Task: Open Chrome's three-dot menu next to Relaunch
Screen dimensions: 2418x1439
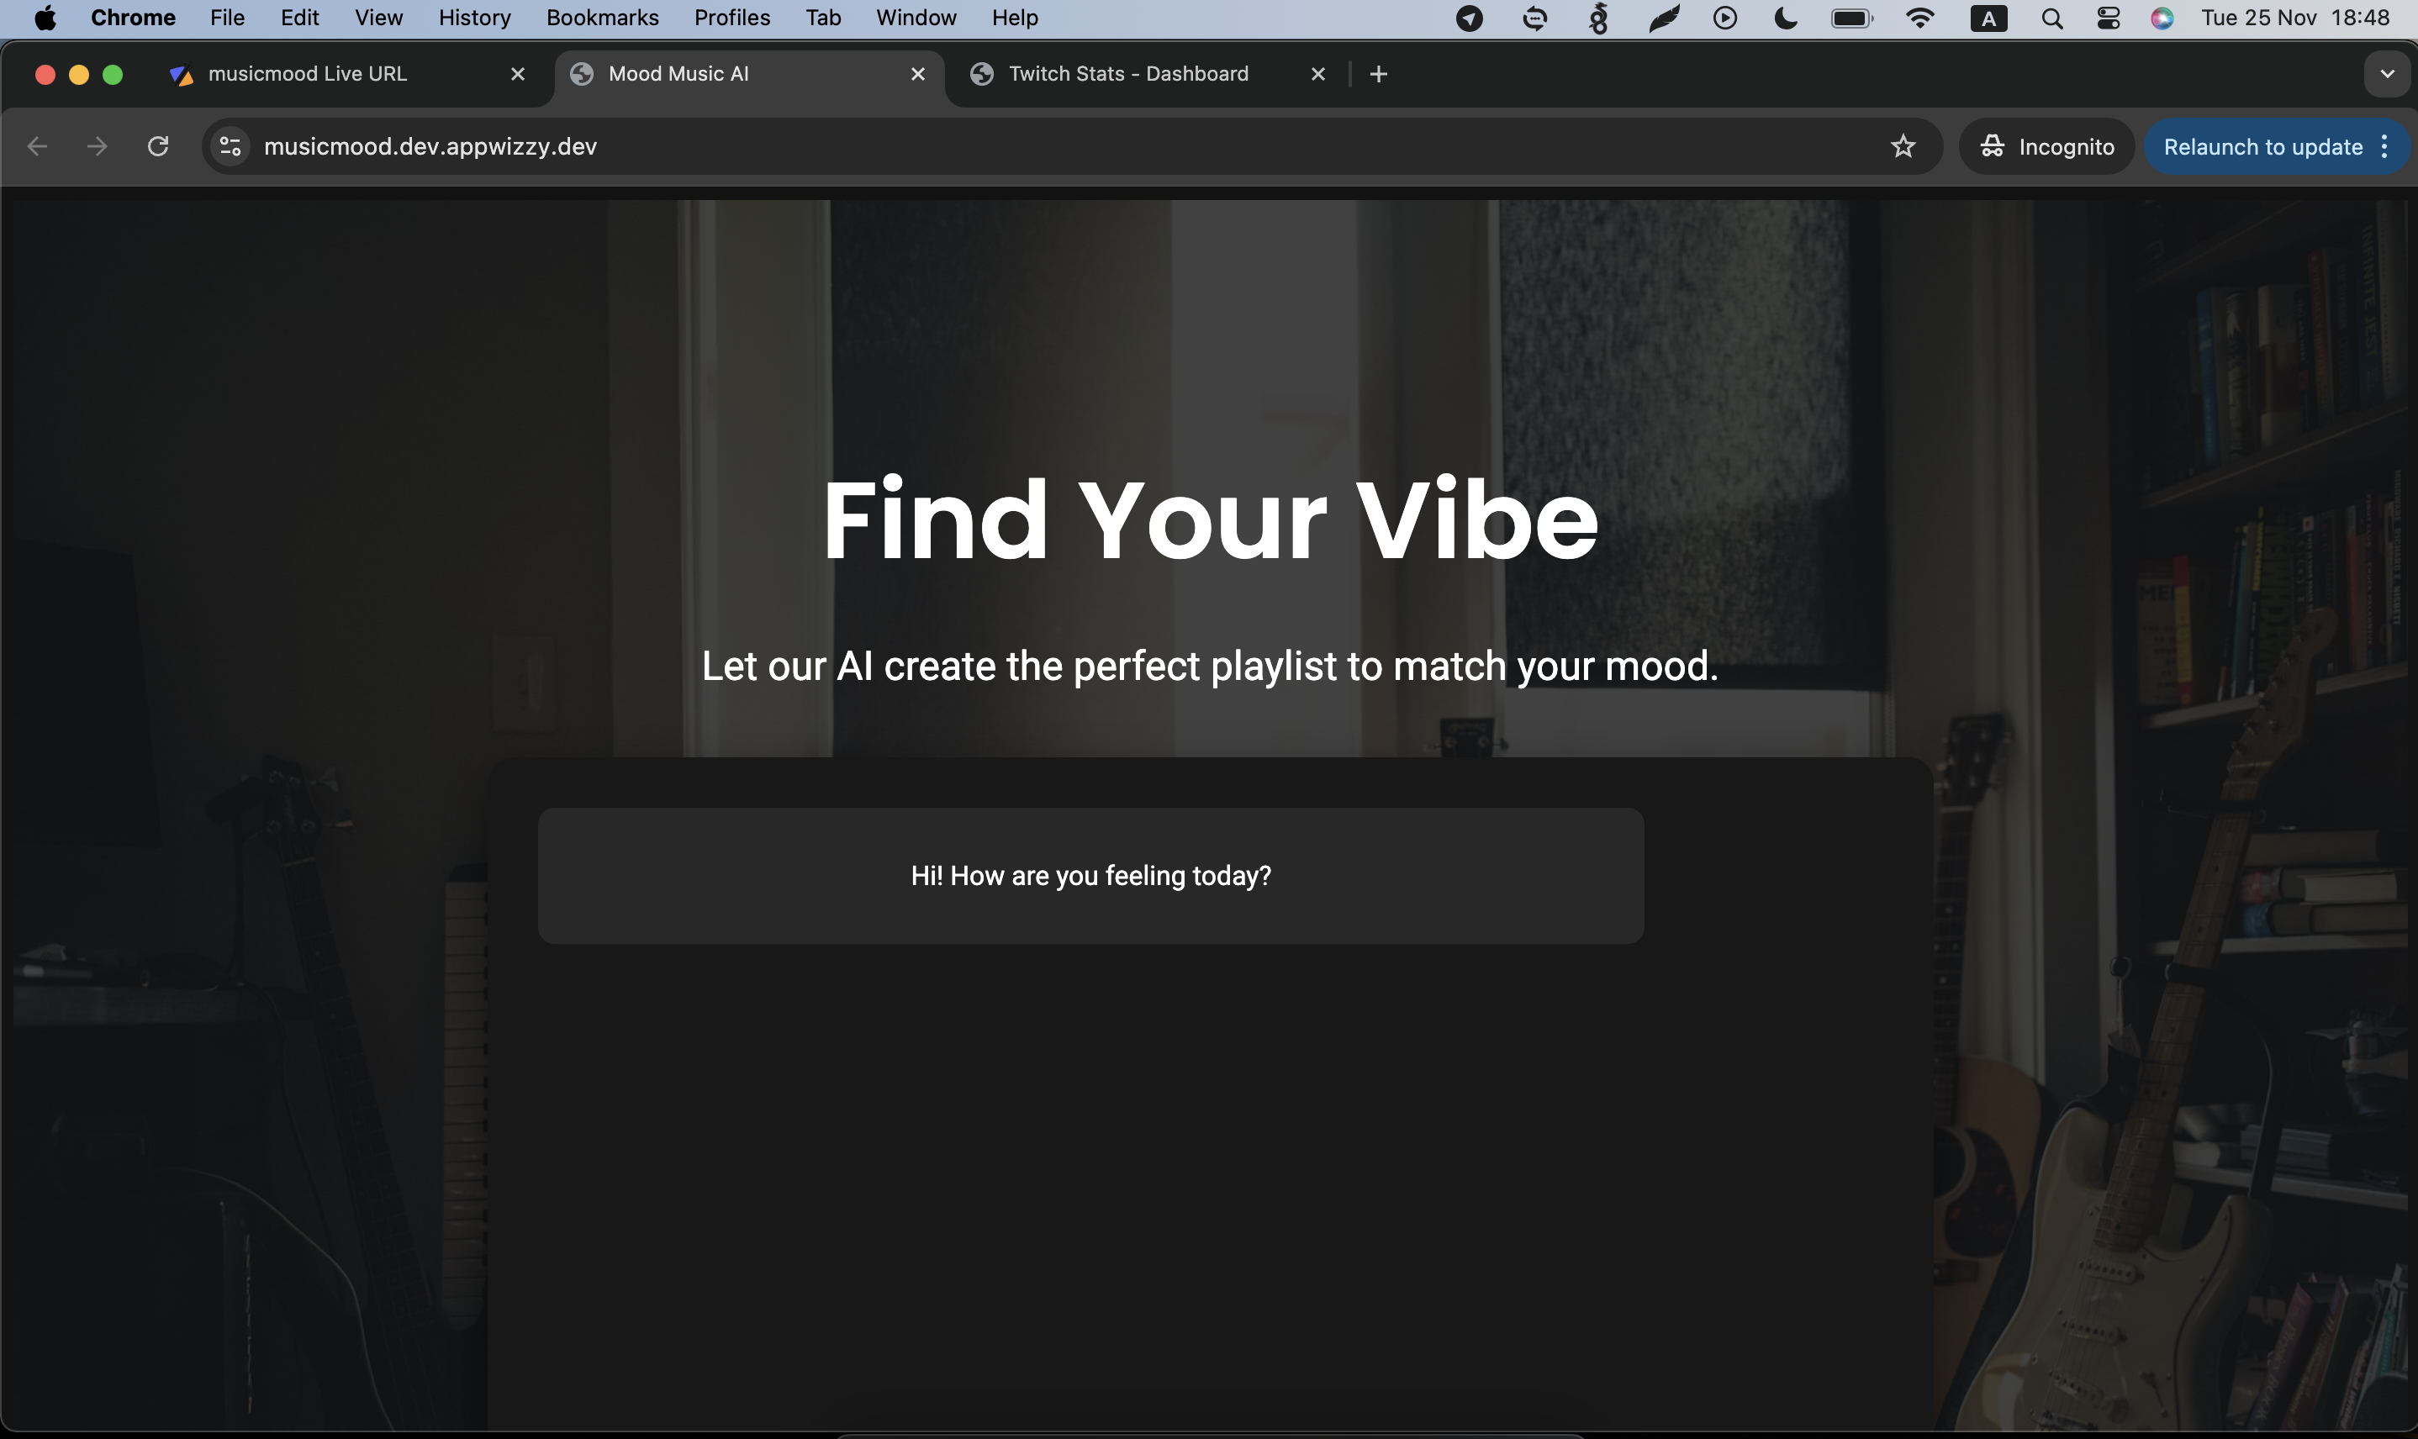Action: point(2385,146)
